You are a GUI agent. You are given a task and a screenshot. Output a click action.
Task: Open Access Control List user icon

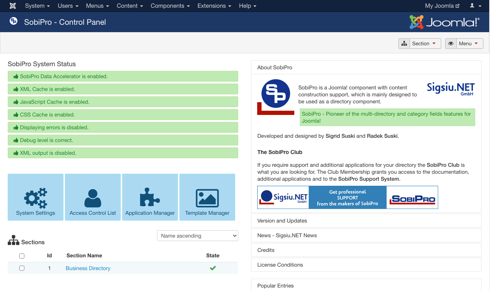click(x=93, y=198)
